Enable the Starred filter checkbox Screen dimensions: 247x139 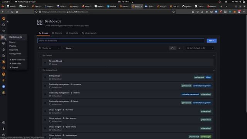coord(64,48)
